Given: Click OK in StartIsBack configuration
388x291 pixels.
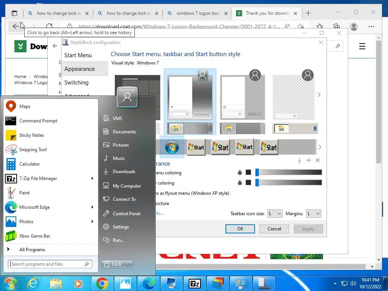Looking at the screenshot, I should pyautogui.click(x=240, y=229).
